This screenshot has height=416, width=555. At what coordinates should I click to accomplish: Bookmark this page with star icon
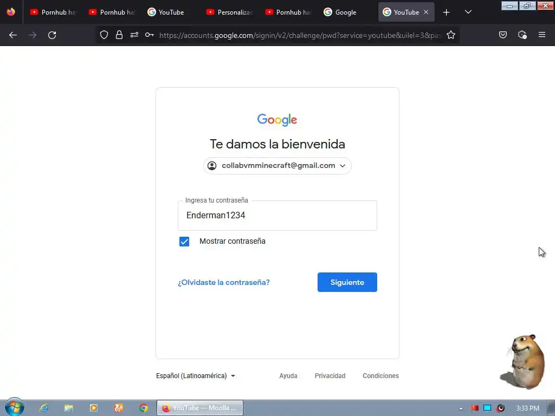coord(450,35)
